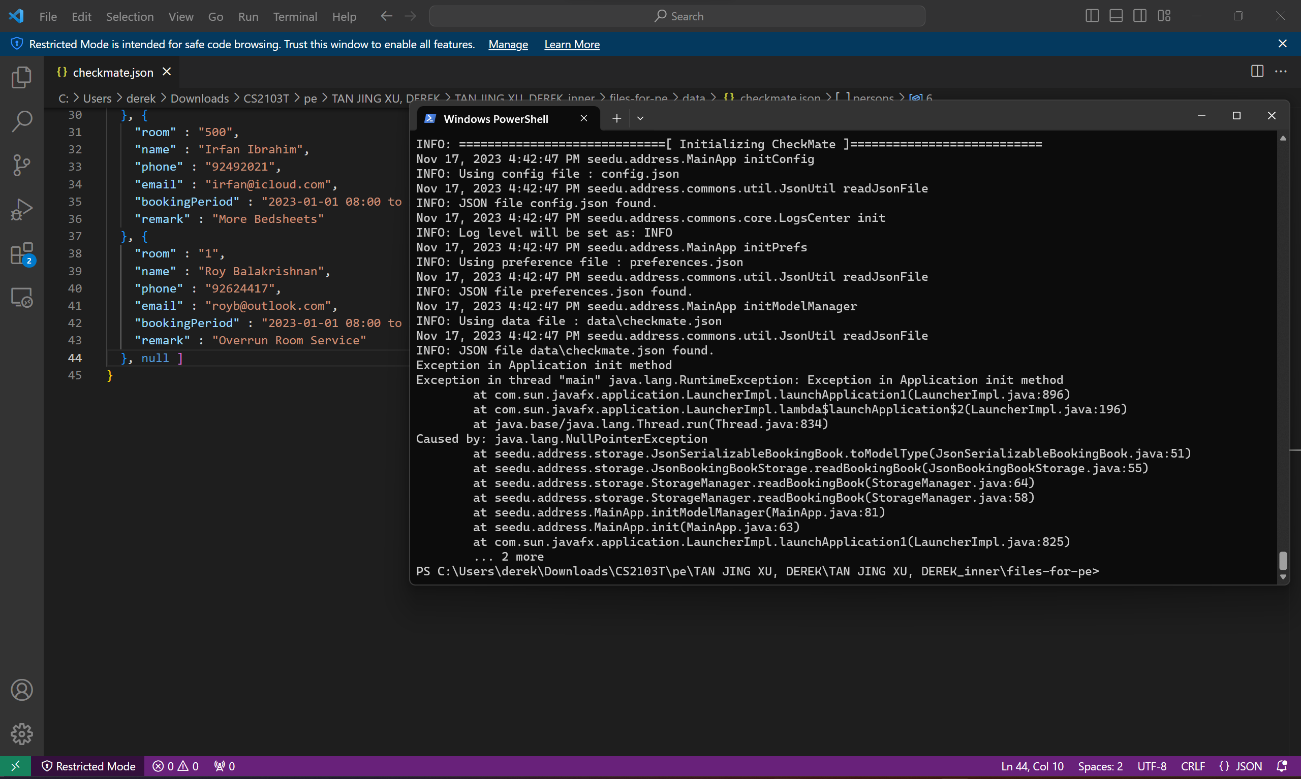Screen dimensions: 1301x779
Task: Toggle the Primary Side Bar layout button
Action: tap(1092, 16)
